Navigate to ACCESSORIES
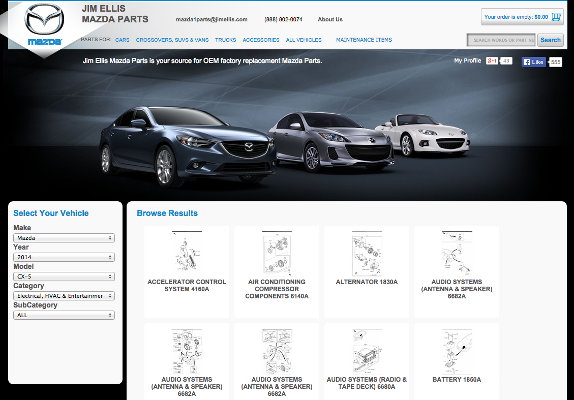This screenshot has width=574, height=400. [261, 40]
